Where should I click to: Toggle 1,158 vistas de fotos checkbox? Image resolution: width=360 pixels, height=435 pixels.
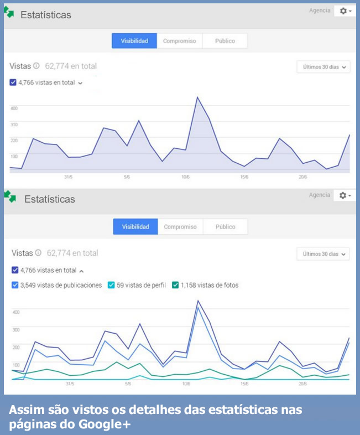point(175,285)
